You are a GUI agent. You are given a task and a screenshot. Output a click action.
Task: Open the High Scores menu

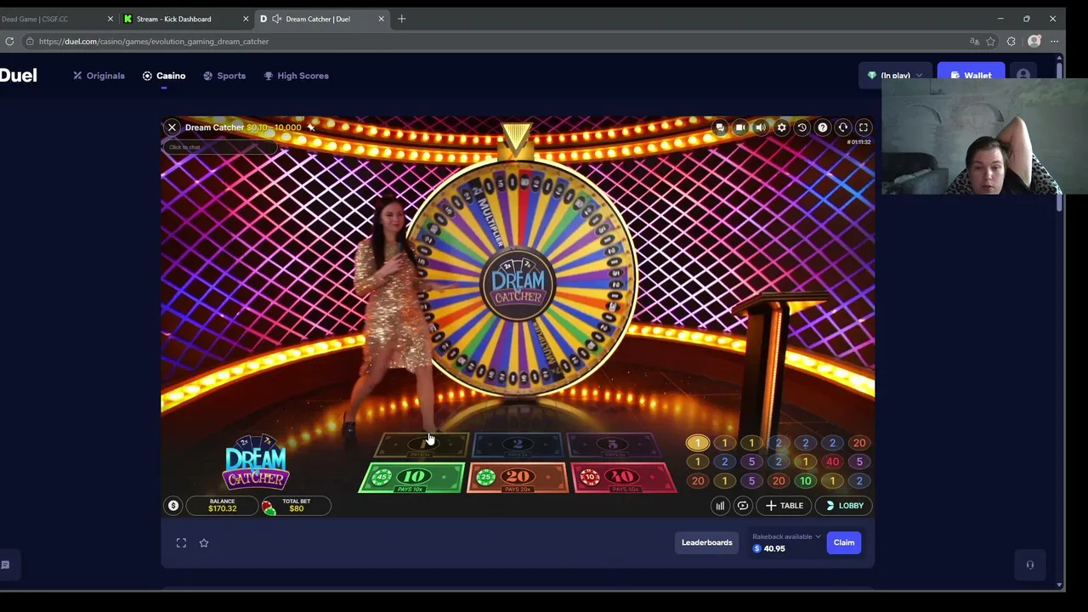296,76
